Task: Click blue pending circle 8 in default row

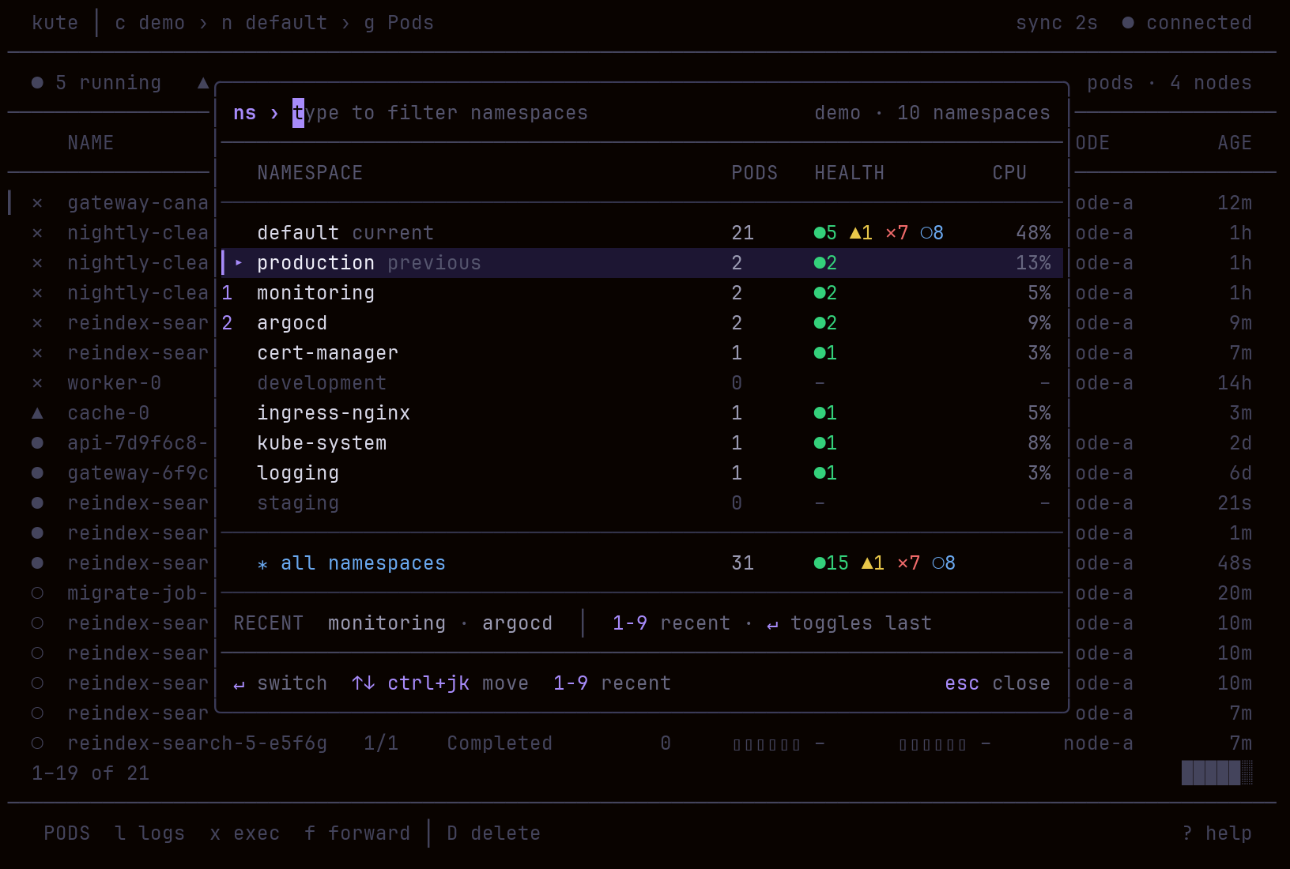Action: tap(932, 233)
